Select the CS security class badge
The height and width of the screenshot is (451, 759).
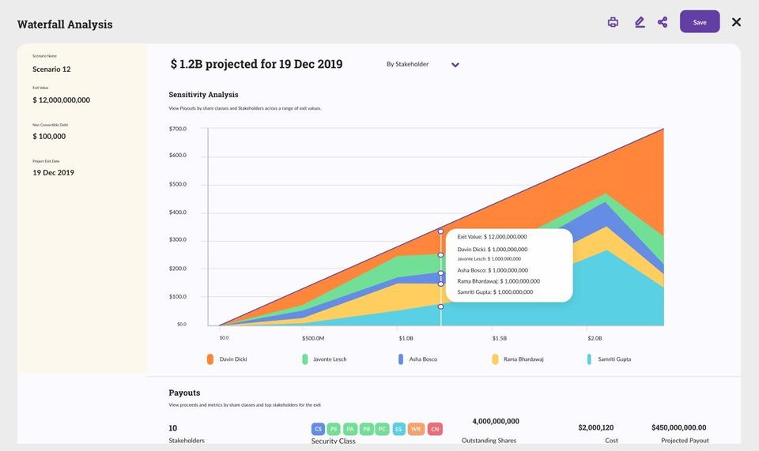click(x=318, y=429)
